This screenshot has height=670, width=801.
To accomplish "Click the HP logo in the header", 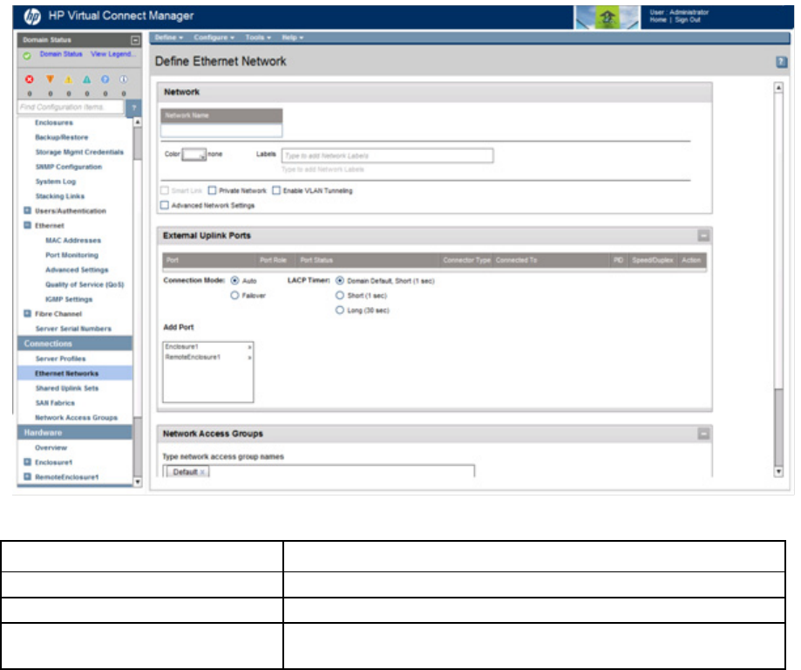I will tap(34, 16).
